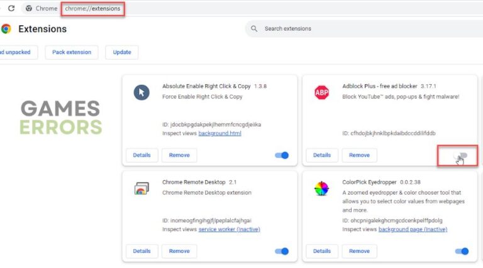Open background.html inspect view link

[x=219, y=133]
